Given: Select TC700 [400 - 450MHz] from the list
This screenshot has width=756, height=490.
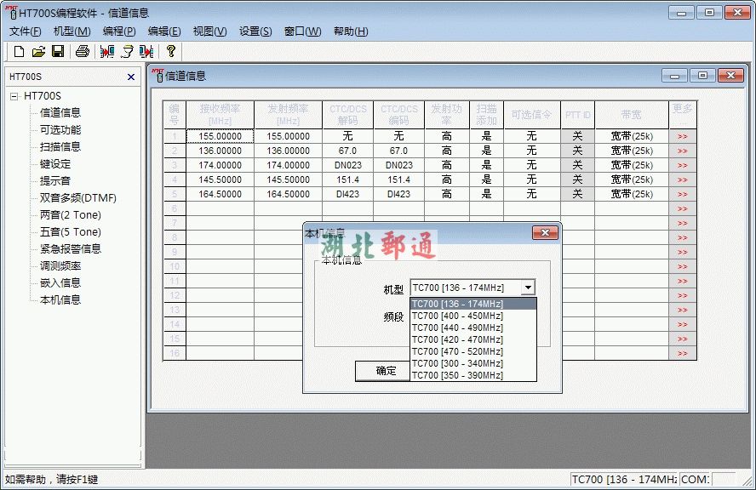Looking at the screenshot, I should tap(457, 316).
